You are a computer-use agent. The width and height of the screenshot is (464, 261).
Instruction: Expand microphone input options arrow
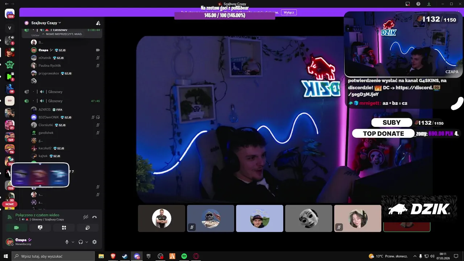(x=73, y=242)
